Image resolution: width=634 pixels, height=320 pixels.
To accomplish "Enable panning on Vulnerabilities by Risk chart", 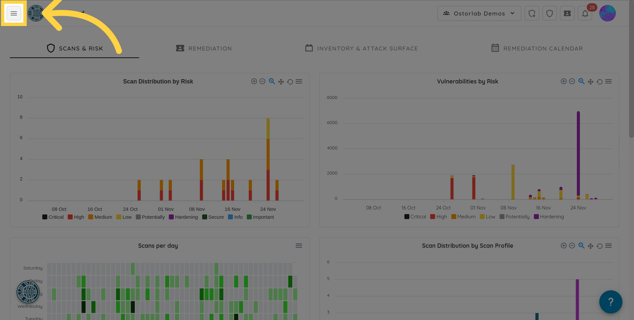I will (x=590, y=81).
